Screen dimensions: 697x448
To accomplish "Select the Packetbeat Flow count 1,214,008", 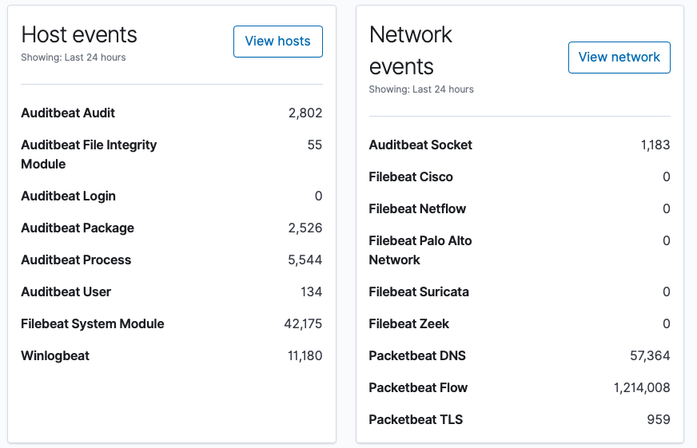I will (642, 387).
